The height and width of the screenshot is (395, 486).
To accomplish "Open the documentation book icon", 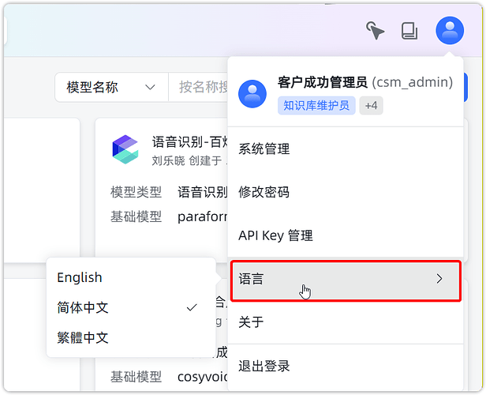I will [409, 31].
